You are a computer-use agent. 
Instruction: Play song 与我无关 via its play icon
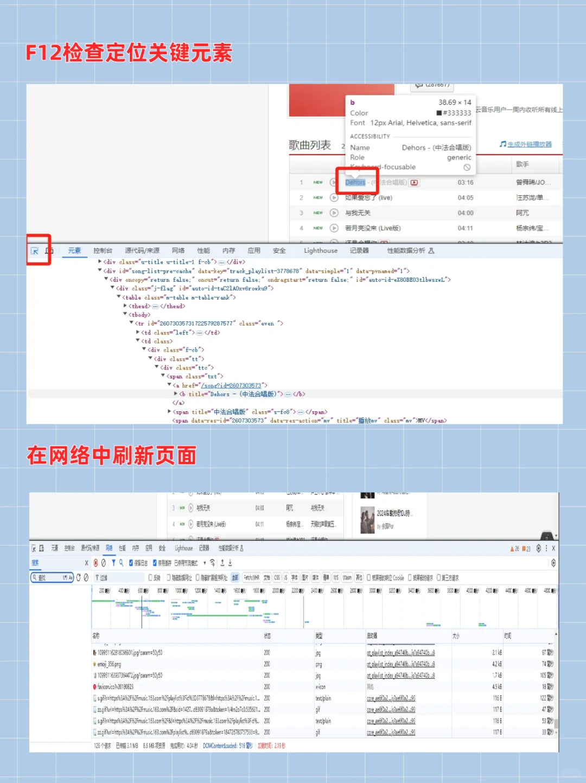(x=334, y=213)
